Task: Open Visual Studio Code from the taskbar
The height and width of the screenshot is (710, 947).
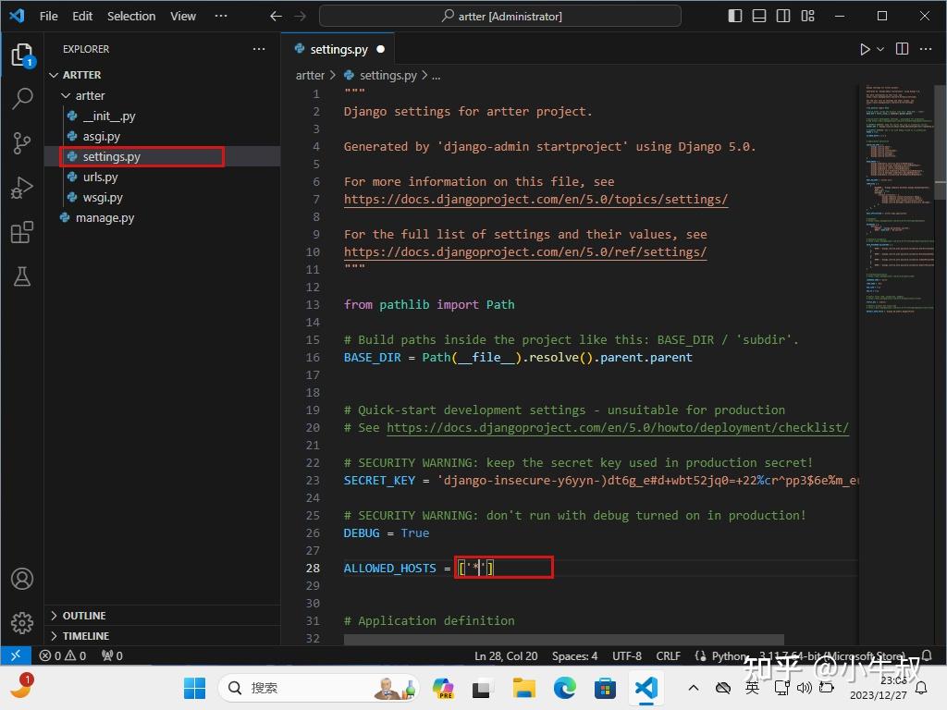Action: pyautogui.click(x=645, y=689)
